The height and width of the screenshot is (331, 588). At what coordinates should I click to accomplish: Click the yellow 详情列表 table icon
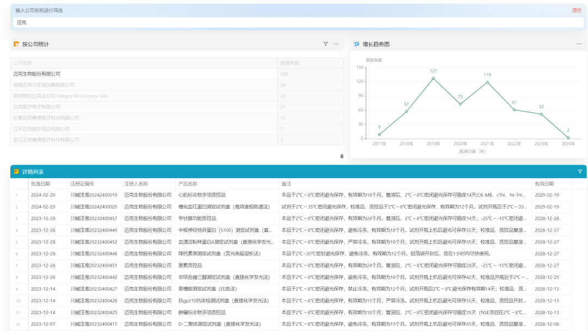(x=16, y=172)
